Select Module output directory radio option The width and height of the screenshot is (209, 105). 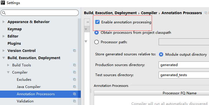coord(161,55)
